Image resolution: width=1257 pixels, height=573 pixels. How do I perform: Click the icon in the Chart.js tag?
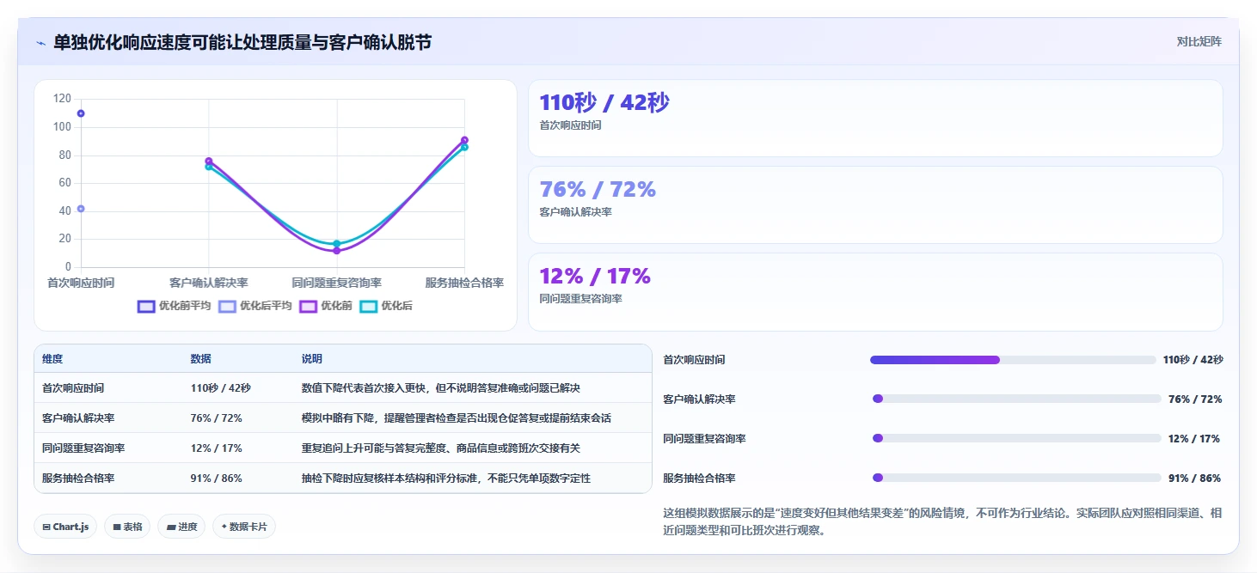46,527
